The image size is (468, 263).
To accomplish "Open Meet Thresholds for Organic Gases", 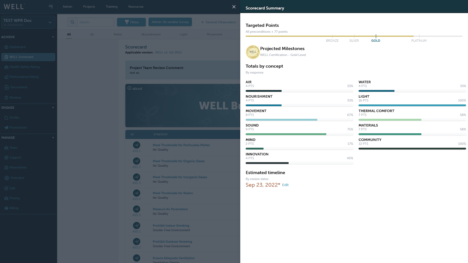I will [179, 161].
